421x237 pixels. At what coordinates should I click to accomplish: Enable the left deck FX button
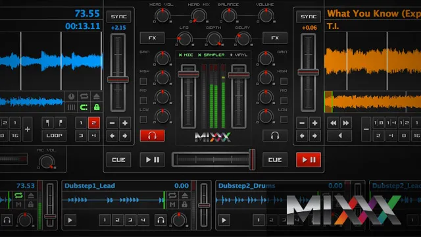pos(152,38)
